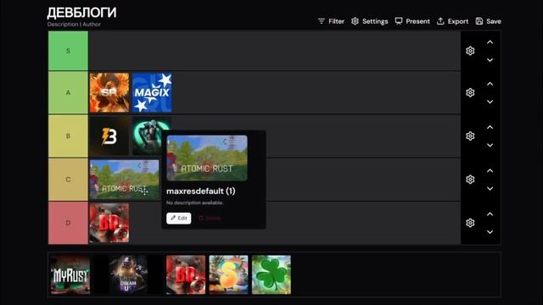Open the A tier row settings gear

pos(470,92)
